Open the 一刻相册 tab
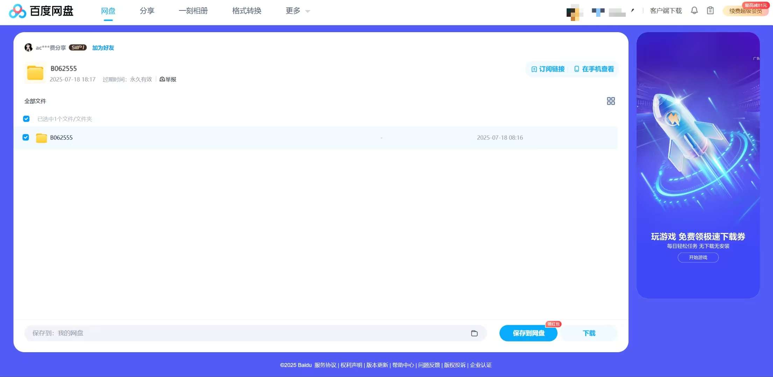The image size is (773, 377). click(x=193, y=11)
